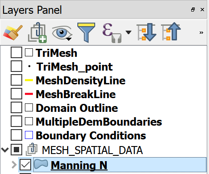Open the Manage Map Themes eye icon
Viewport: 209px width, 174px height.
pyautogui.click(x=62, y=33)
